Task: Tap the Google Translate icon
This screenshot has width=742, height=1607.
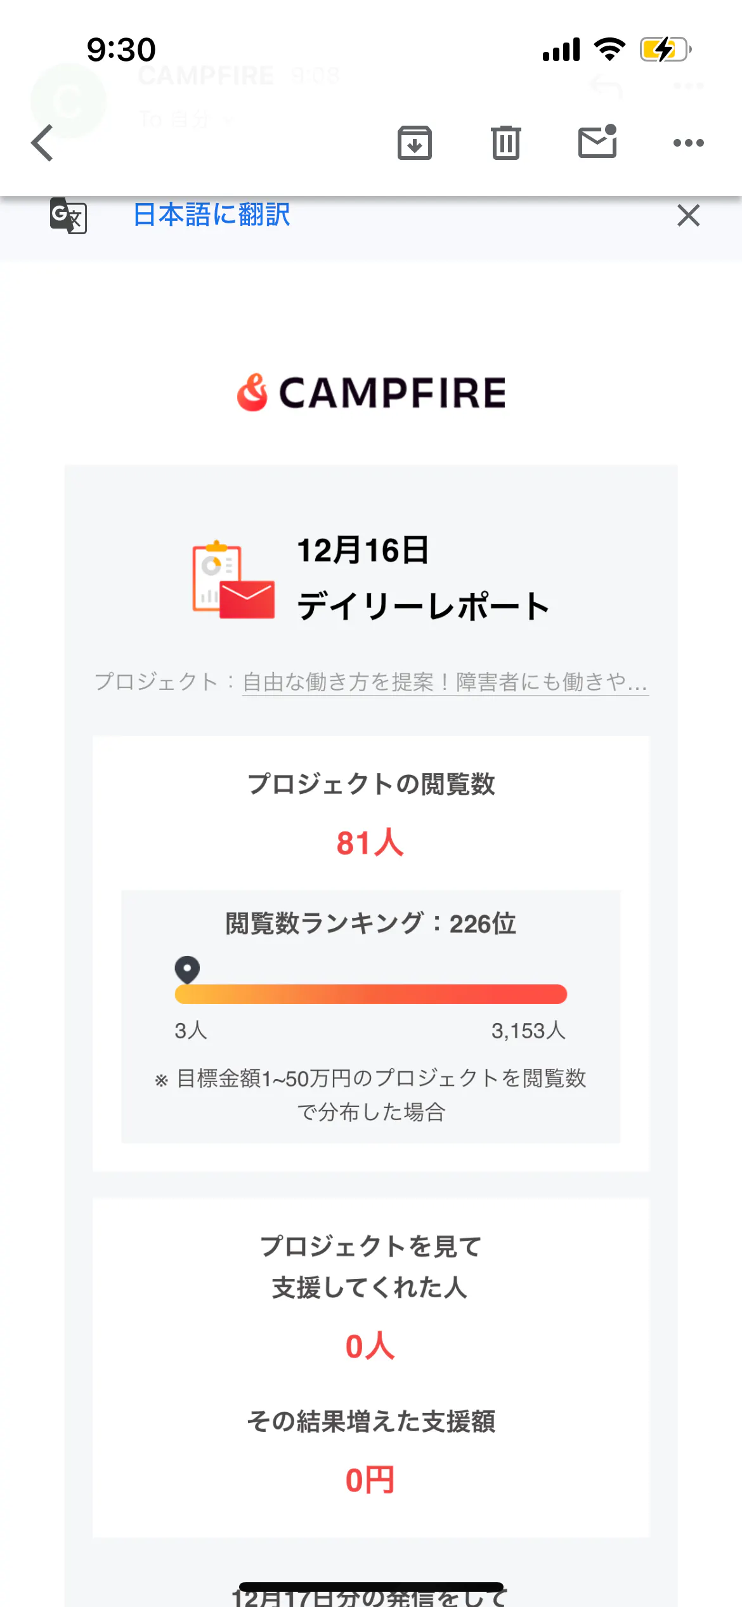Action: click(68, 216)
